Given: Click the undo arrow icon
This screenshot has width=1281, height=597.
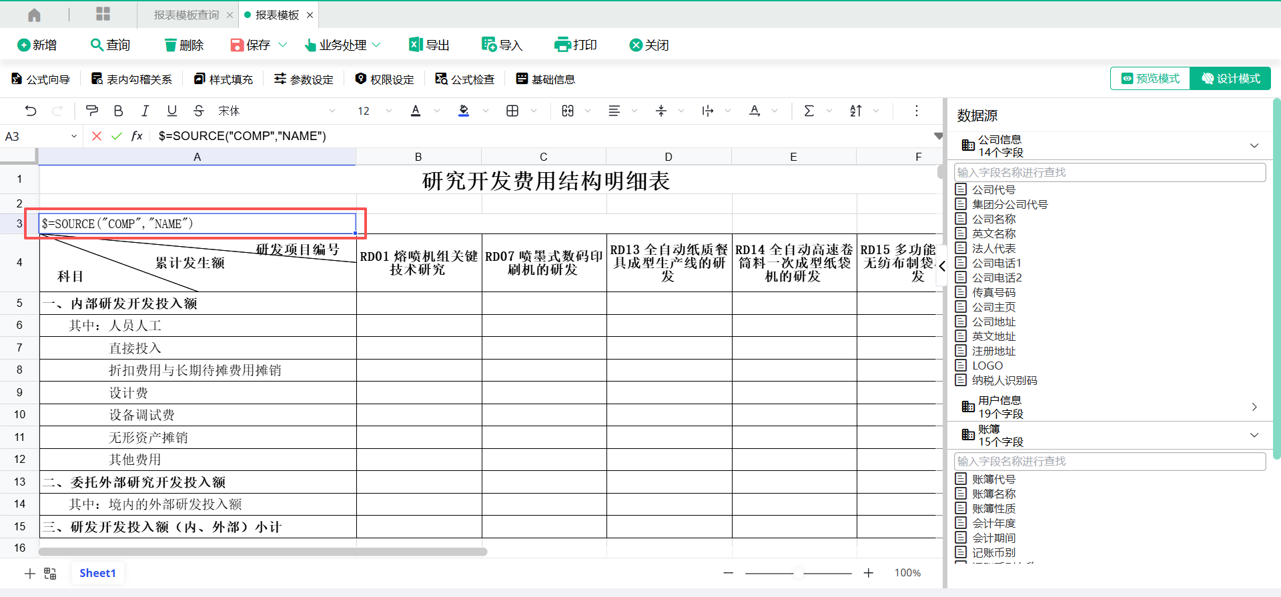Looking at the screenshot, I should [31, 111].
